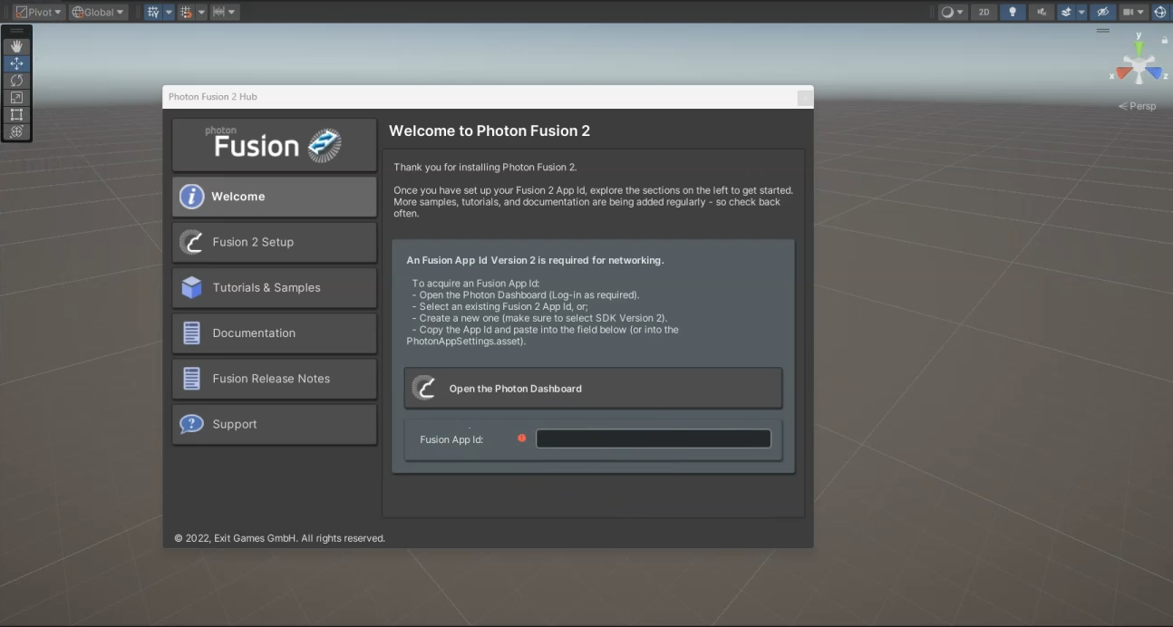Click the Welcome info icon

191,197
